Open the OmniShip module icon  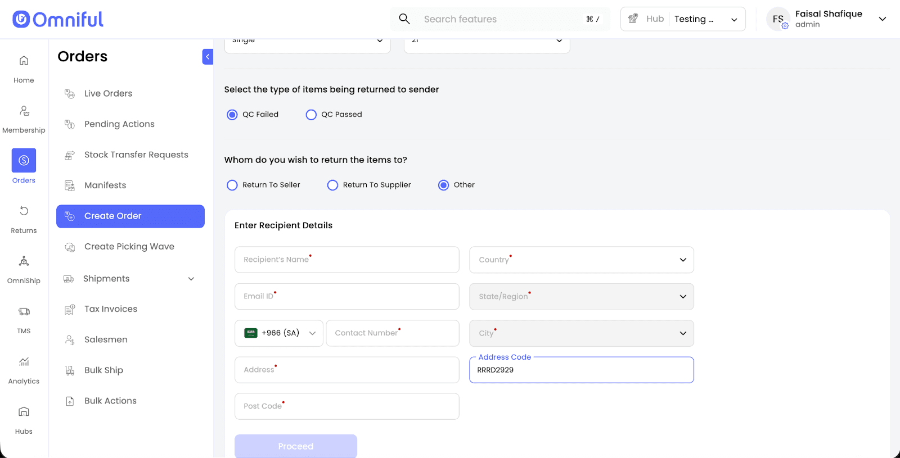[x=24, y=261]
